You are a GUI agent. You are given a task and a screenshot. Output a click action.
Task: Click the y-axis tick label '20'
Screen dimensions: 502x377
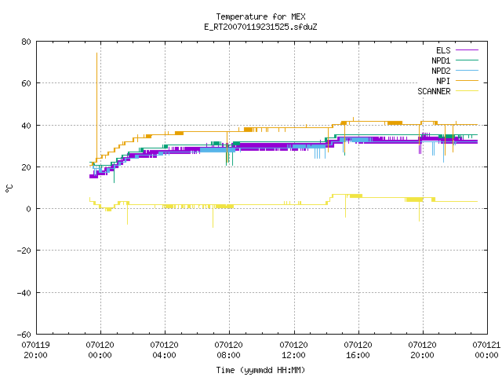[26, 167]
